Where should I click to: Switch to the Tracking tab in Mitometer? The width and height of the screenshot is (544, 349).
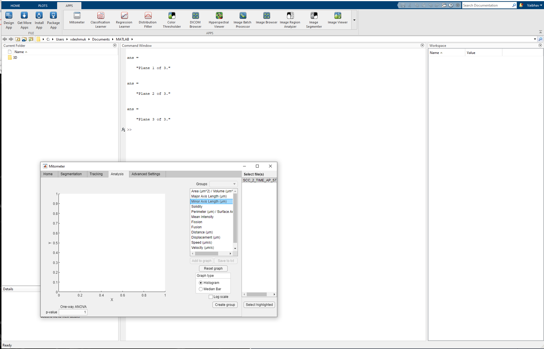tap(97, 174)
